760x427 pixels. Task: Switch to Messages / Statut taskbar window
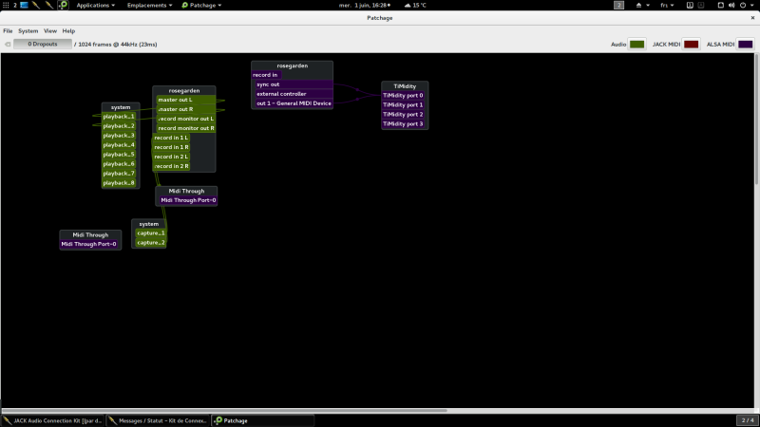tap(158, 420)
